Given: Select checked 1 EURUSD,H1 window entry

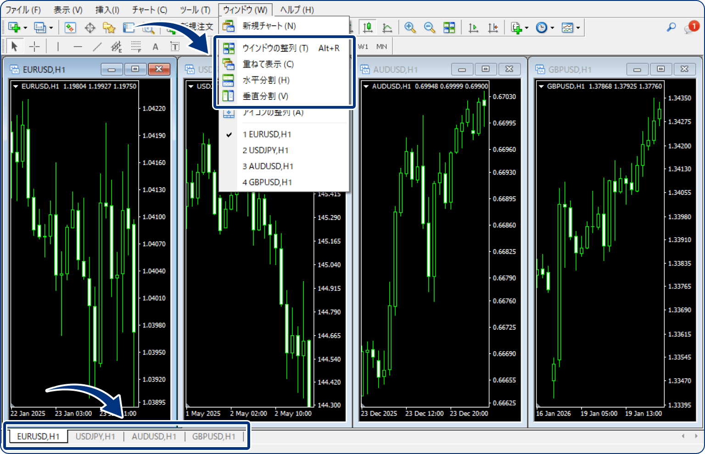Looking at the screenshot, I should tap(267, 134).
